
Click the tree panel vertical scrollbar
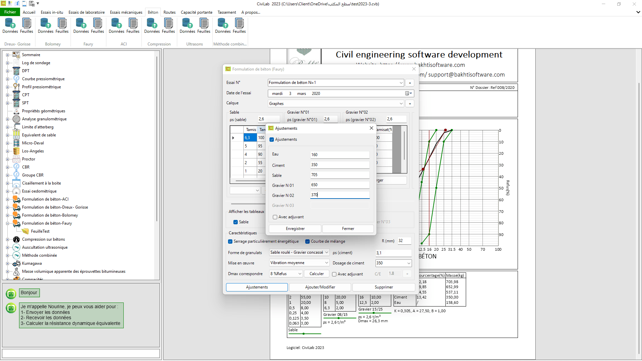pyautogui.click(x=157, y=139)
